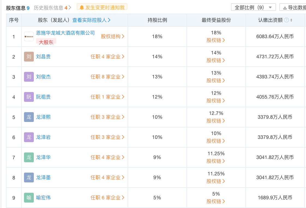Click the 喻宏伟 avatar icon
Image resolution: width=306 pixels, height=208 pixels.
click(x=29, y=198)
